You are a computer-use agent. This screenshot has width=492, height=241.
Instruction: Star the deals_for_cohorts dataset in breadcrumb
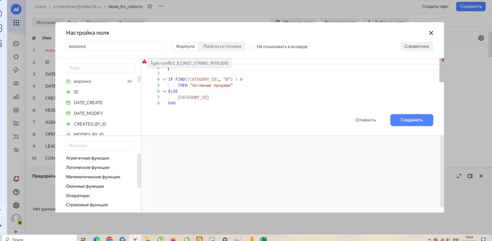(x=150, y=6)
